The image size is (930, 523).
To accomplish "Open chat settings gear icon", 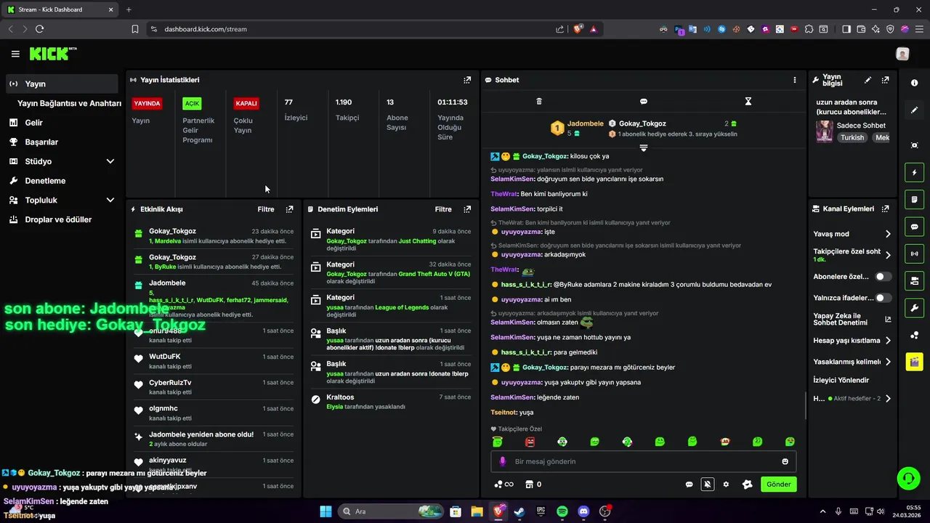I will [x=726, y=485].
